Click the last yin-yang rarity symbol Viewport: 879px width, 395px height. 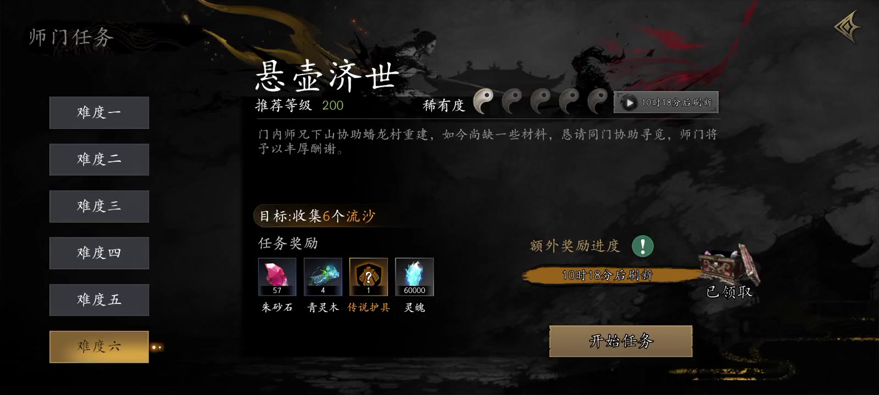pyautogui.click(x=598, y=101)
